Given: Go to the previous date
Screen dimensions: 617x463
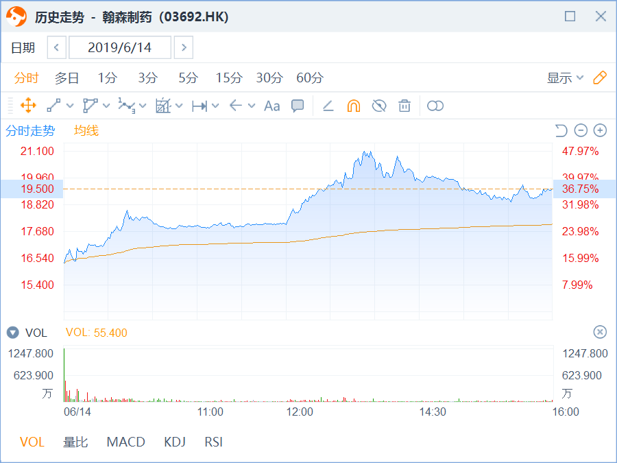Looking at the screenshot, I should 57,47.
